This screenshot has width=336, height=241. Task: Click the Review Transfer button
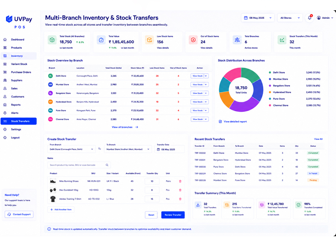[173, 215]
